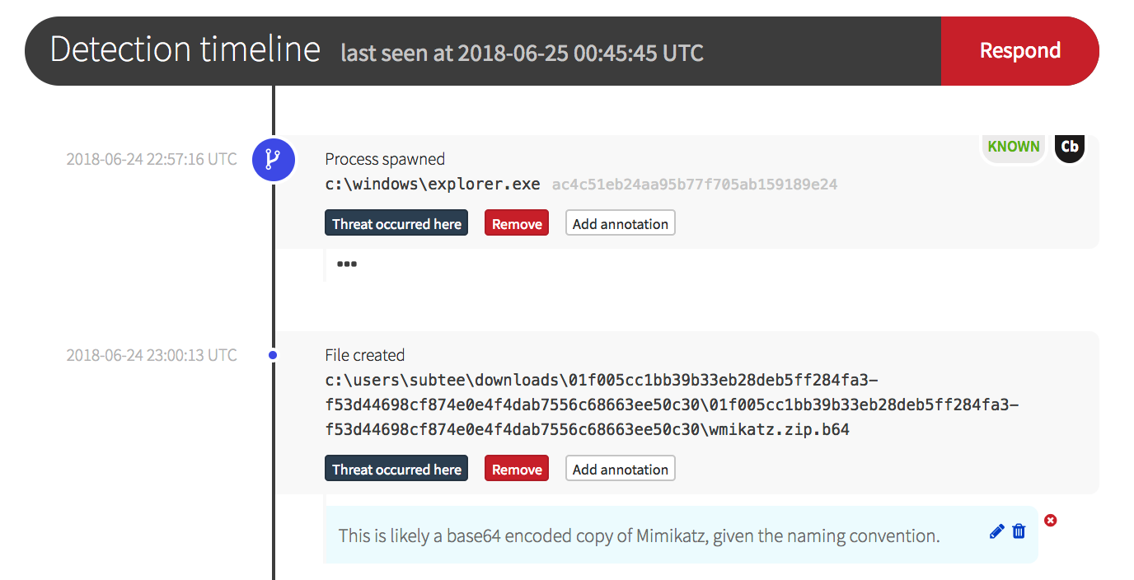Click the explorer.exe MD5 hash

tap(694, 185)
